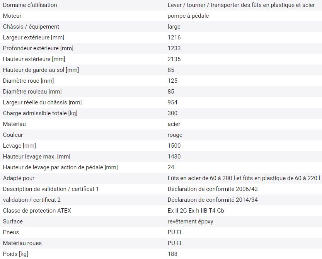Image resolution: width=322 pixels, height=259 pixels.
Task: Click the "Profondeur extérieure [mm]" label
Action: pyautogui.click(x=38, y=48)
